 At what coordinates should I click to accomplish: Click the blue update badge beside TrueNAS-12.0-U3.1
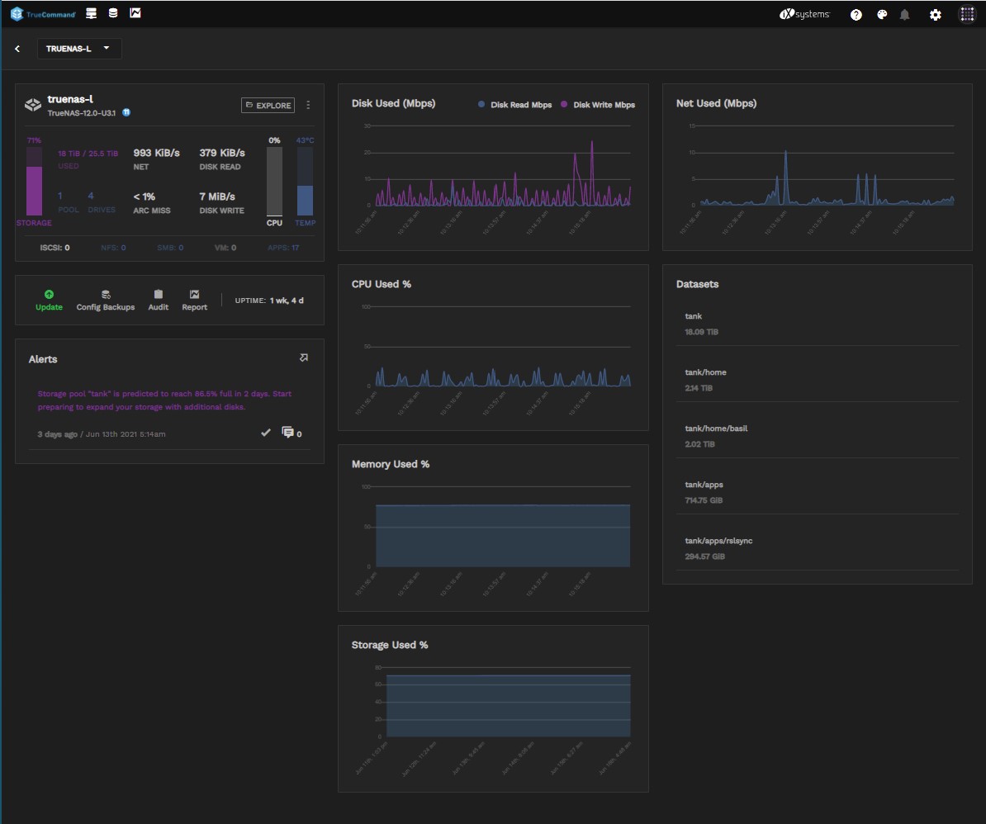(x=126, y=112)
